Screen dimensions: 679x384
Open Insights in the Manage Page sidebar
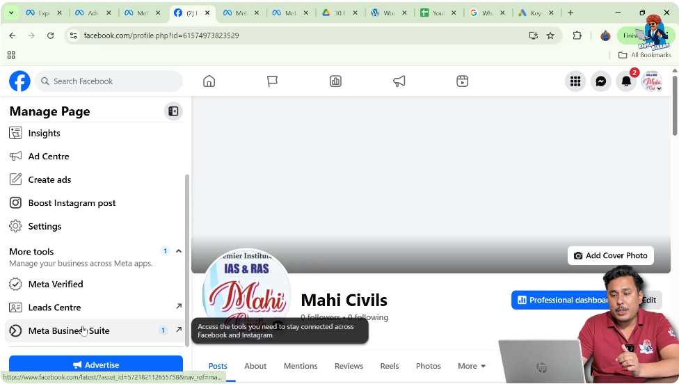pos(44,133)
